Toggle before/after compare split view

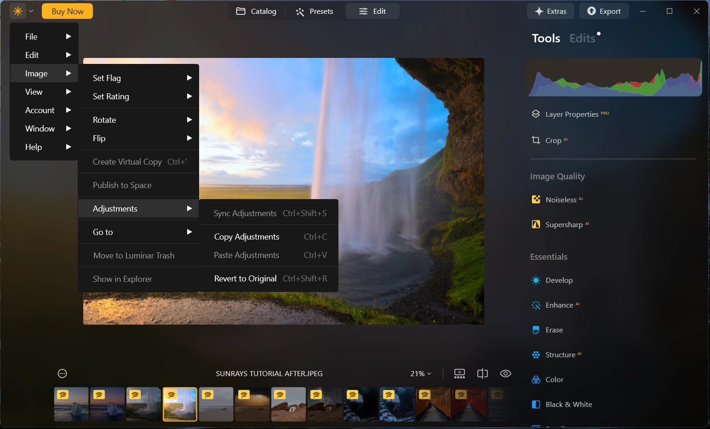482,374
